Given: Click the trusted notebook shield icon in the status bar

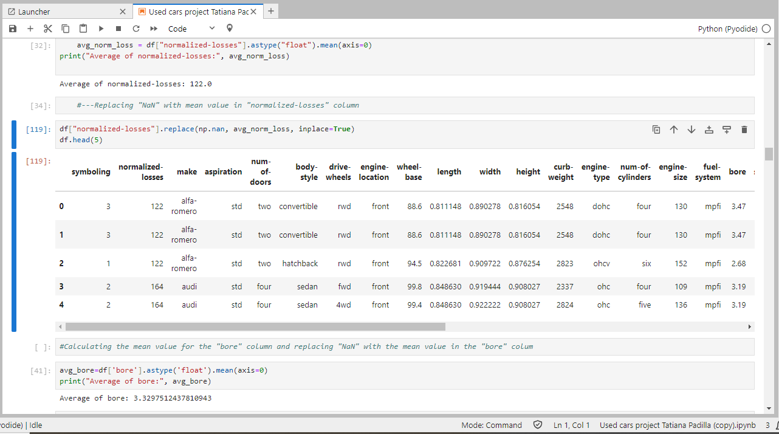Looking at the screenshot, I should point(538,425).
